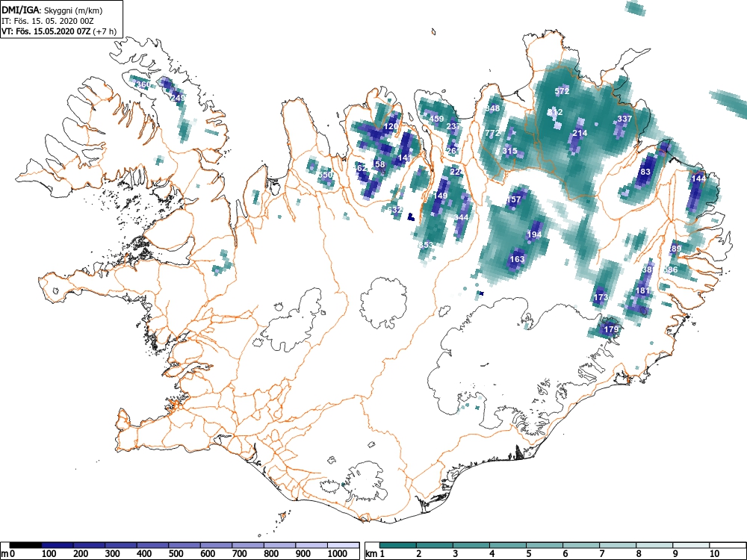Image resolution: width=747 pixels, height=560 pixels.
Task: Click the 149 visibility value on the map
Action: (441, 196)
